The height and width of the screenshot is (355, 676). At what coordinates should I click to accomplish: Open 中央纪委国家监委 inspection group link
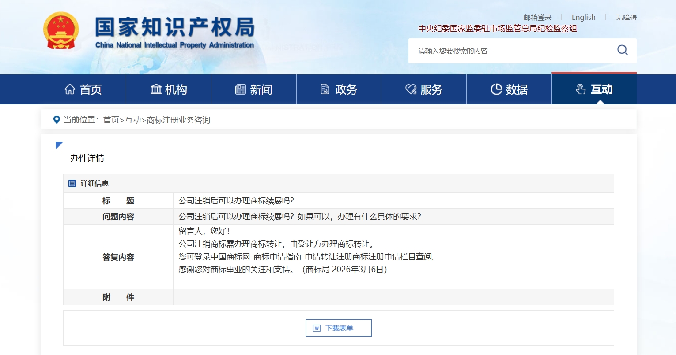[498, 29]
